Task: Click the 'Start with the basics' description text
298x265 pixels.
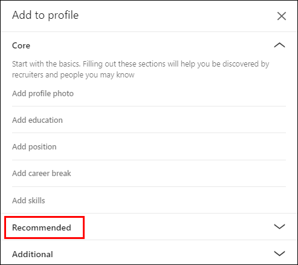Action: (141, 70)
